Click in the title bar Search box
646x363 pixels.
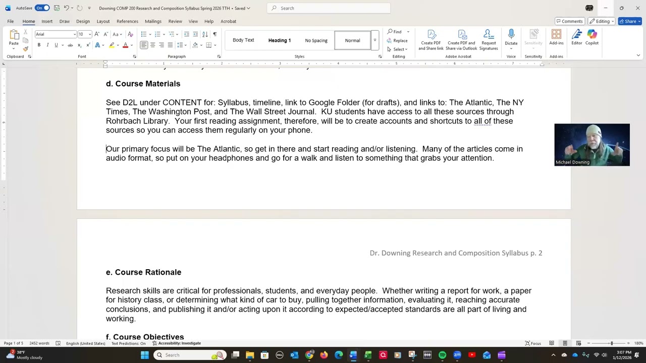pos(329,8)
